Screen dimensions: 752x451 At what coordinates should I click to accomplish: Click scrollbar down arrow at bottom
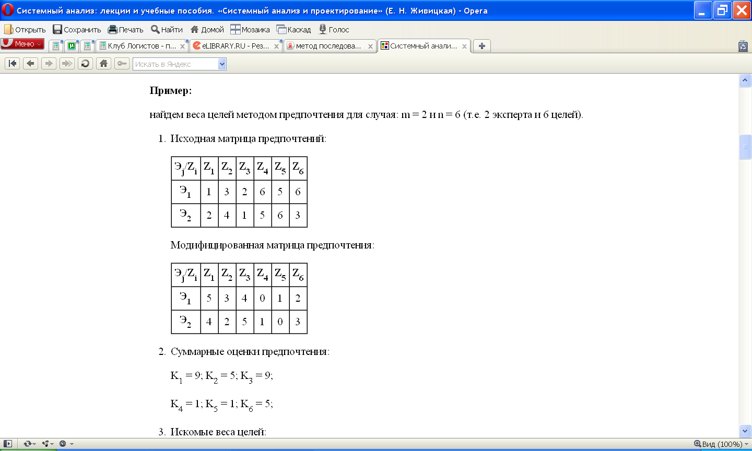[745, 431]
